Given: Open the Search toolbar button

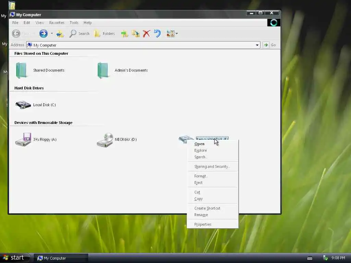Looking at the screenshot, I should point(79,34).
